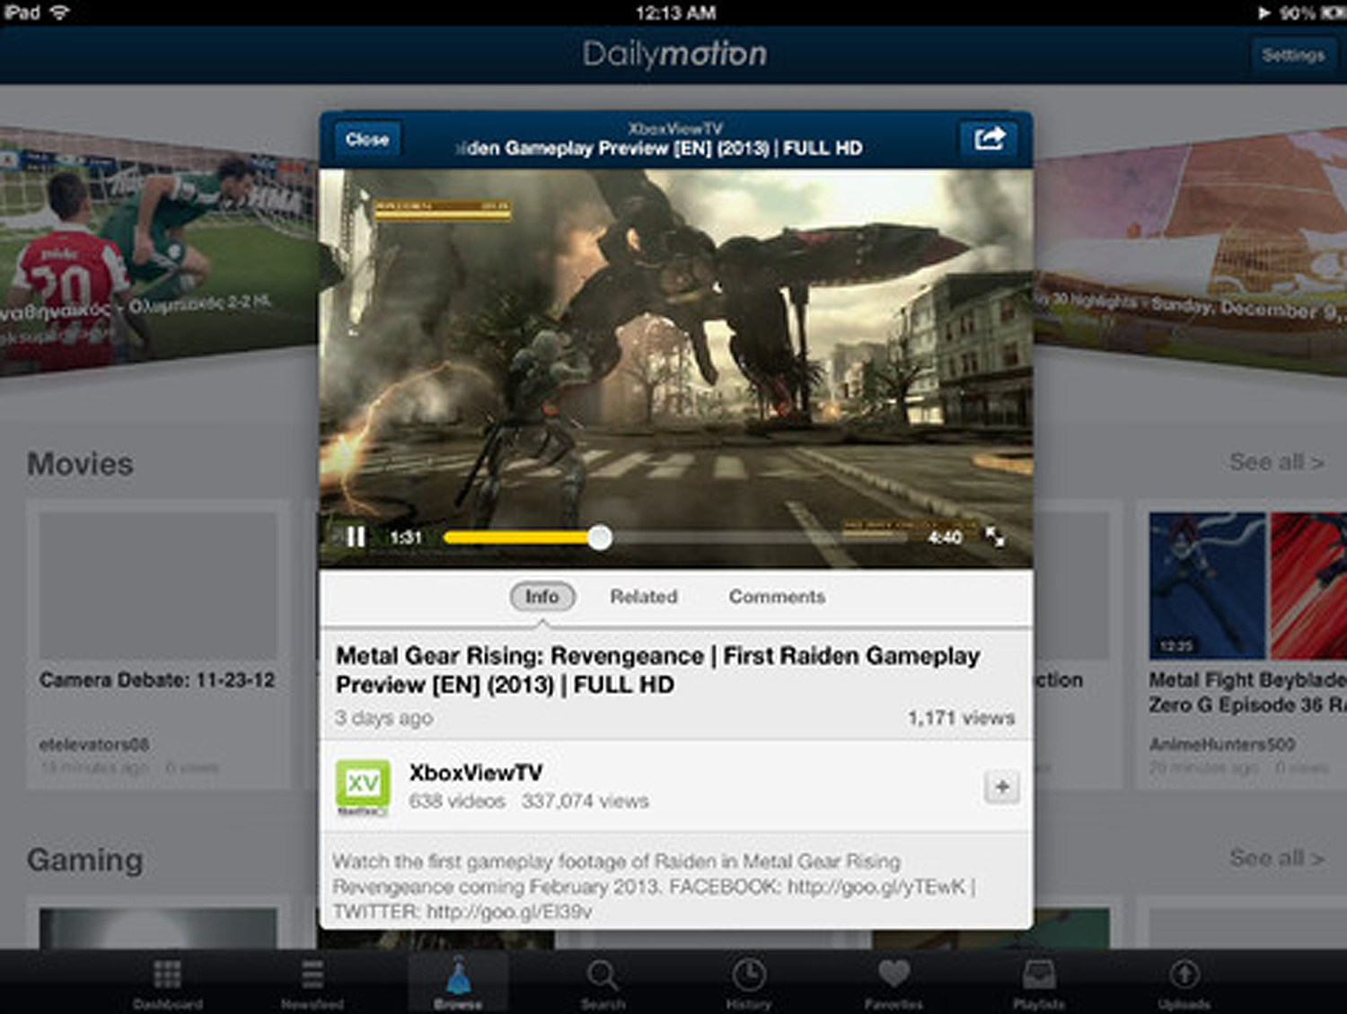Open XboxViewTV channel avatar
Viewport: 1347px width, 1014px height.
click(363, 786)
